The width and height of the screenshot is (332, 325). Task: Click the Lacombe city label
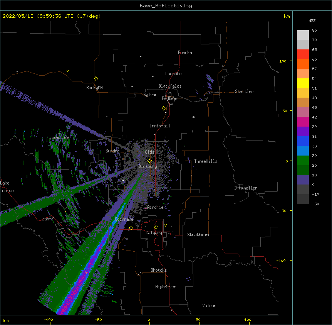coord(173,74)
